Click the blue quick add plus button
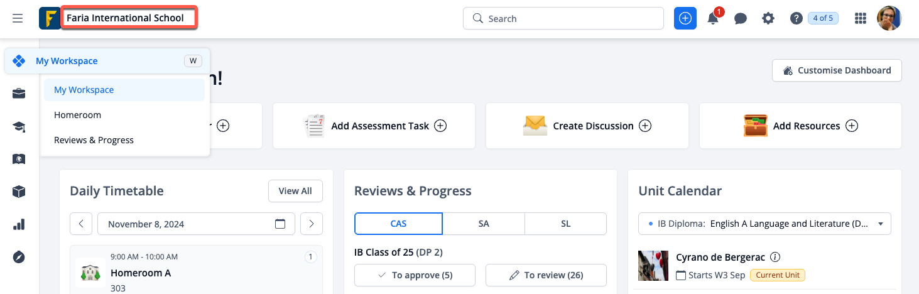The image size is (919, 294). (x=685, y=18)
